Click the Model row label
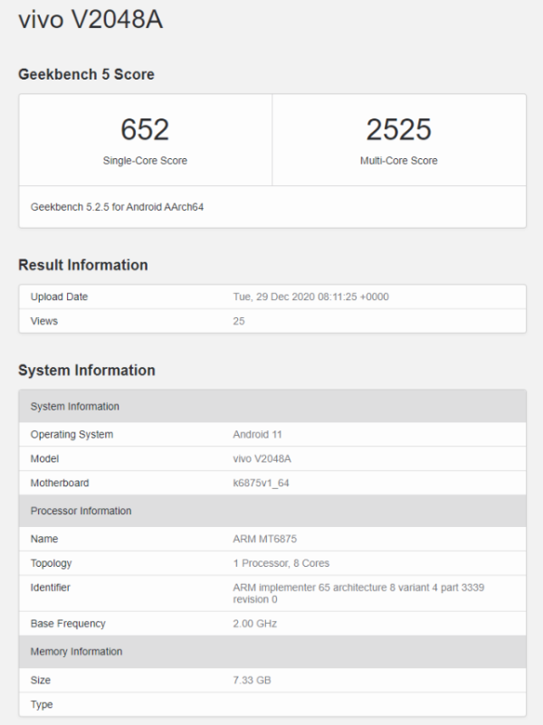 click(x=44, y=458)
